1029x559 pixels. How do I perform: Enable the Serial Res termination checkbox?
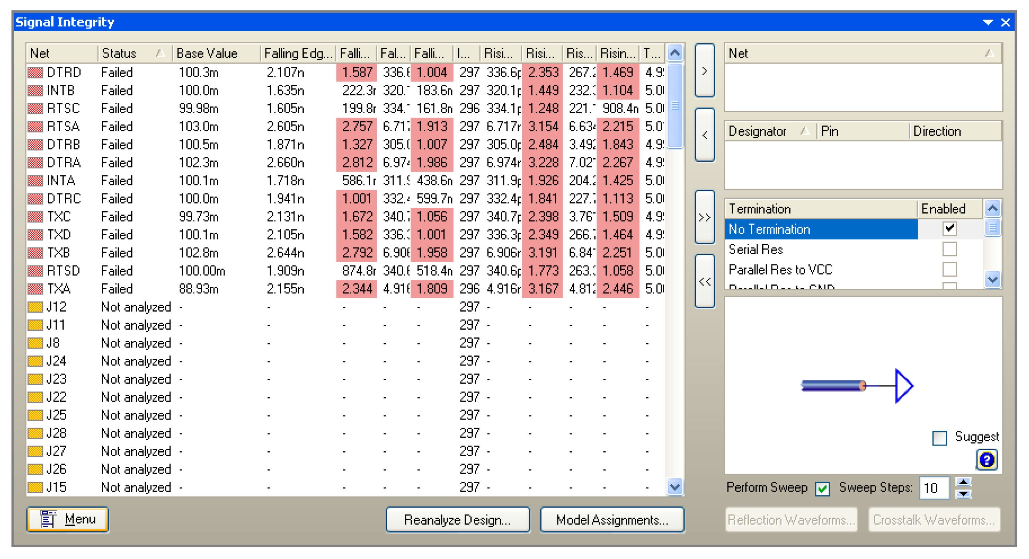pyautogui.click(x=949, y=249)
